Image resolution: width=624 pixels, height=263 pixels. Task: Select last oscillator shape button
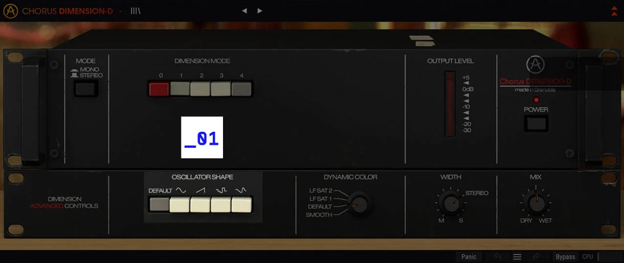tap(242, 204)
